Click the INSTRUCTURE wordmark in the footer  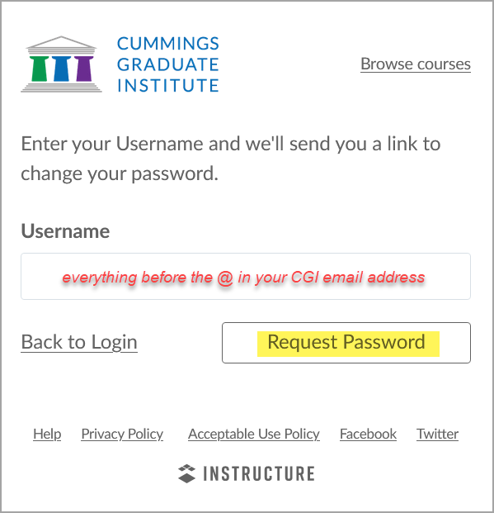click(x=259, y=473)
